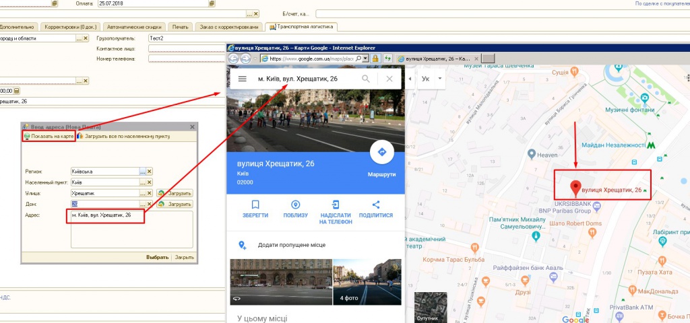Image resolution: width=690 pixels, height=323 pixels.
Task: Open Населенный пункт ellipsis selector
Action: pyautogui.click(x=143, y=182)
